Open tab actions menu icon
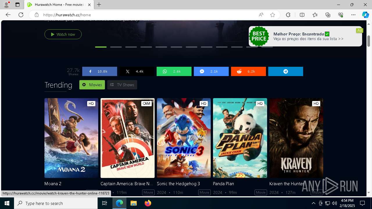Screen dimensions: 372x209 click(x=17, y=5)
